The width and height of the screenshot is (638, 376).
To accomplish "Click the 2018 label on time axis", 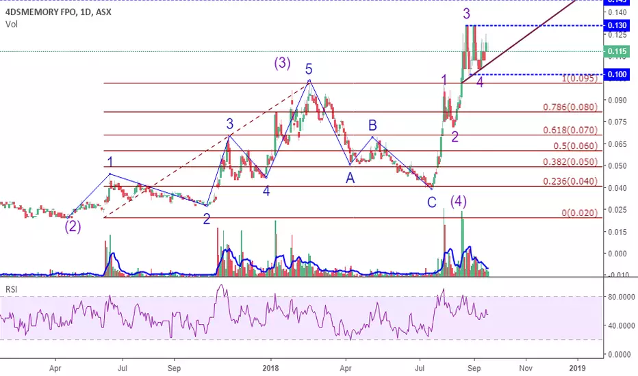I will tap(270, 368).
